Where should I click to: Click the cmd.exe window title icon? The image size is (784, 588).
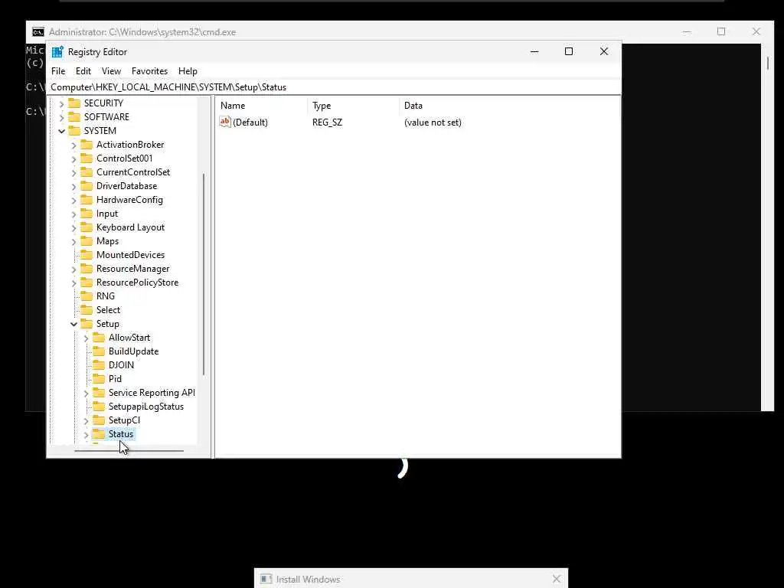coord(38,32)
